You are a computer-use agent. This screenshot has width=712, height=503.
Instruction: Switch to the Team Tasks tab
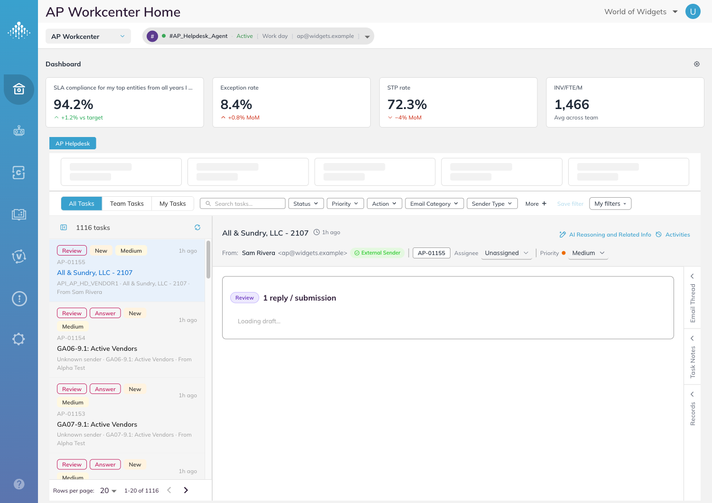[x=127, y=203]
